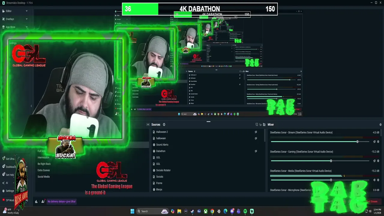Open the Settings gear in the sidebar
384x216 pixels.
[4, 191]
